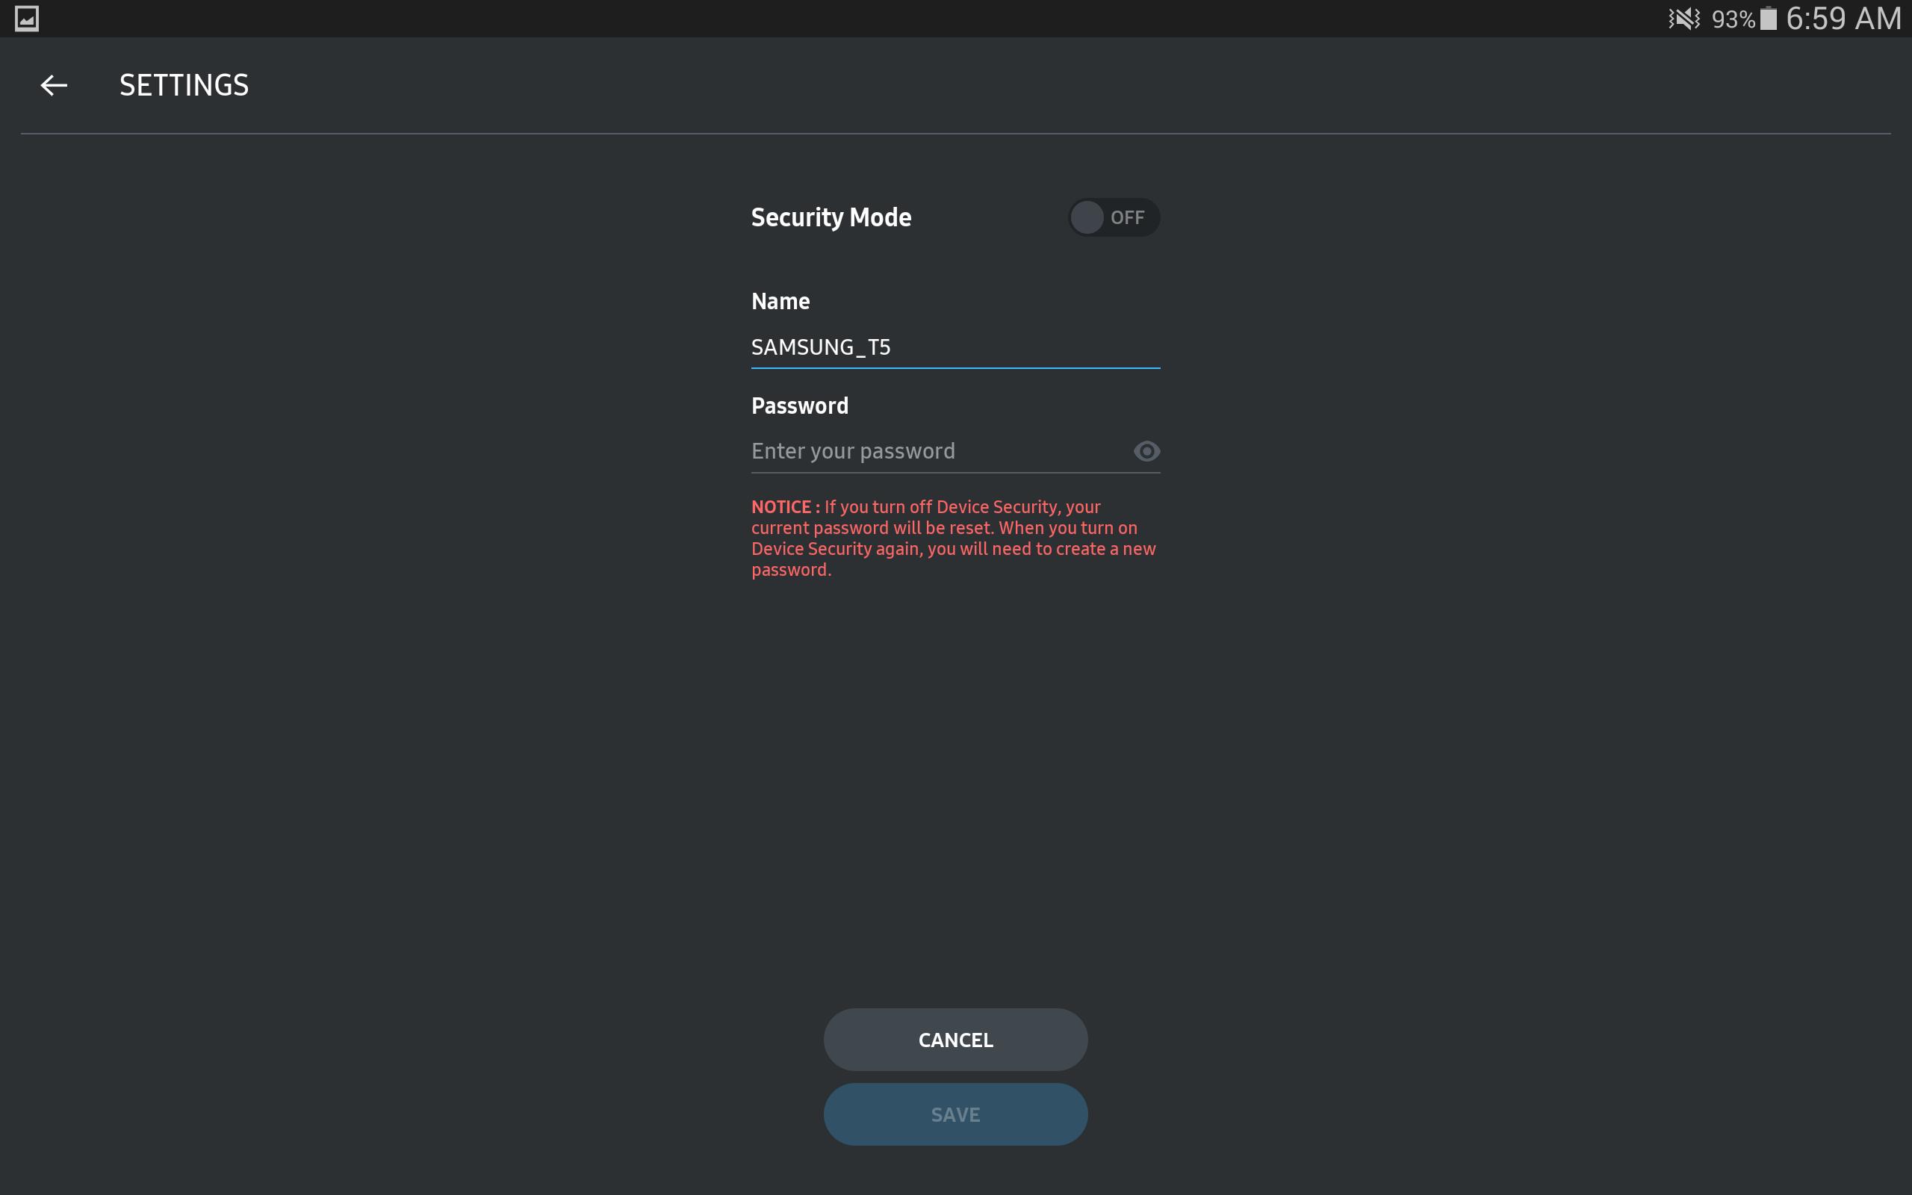The width and height of the screenshot is (1912, 1195).
Task: Show password with the eye icon
Action: click(x=1146, y=451)
